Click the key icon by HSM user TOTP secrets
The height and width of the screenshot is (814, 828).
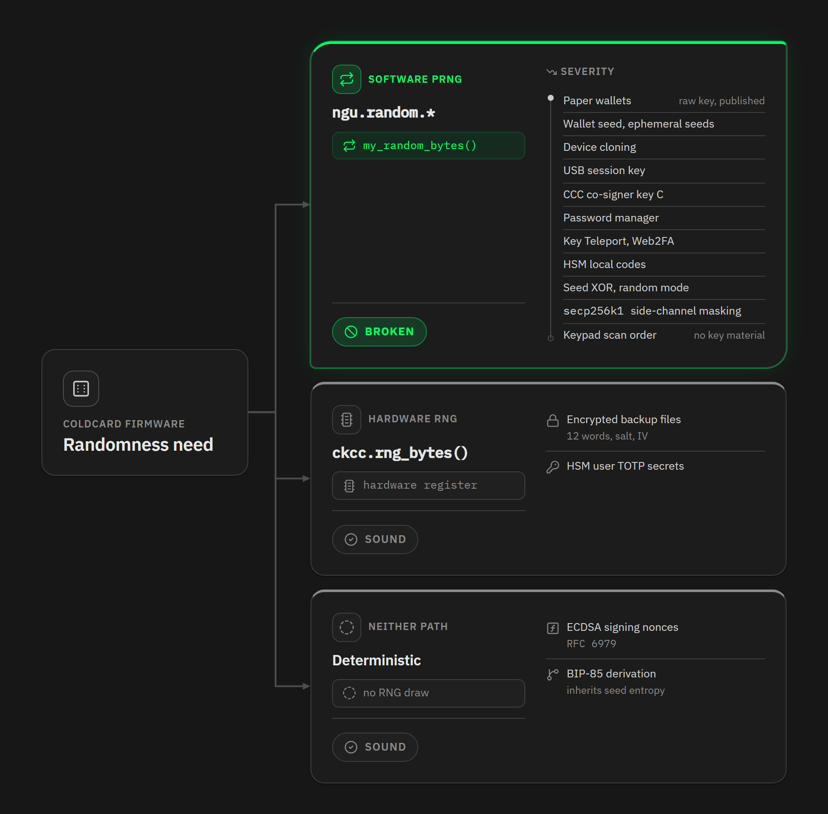(553, 467)
